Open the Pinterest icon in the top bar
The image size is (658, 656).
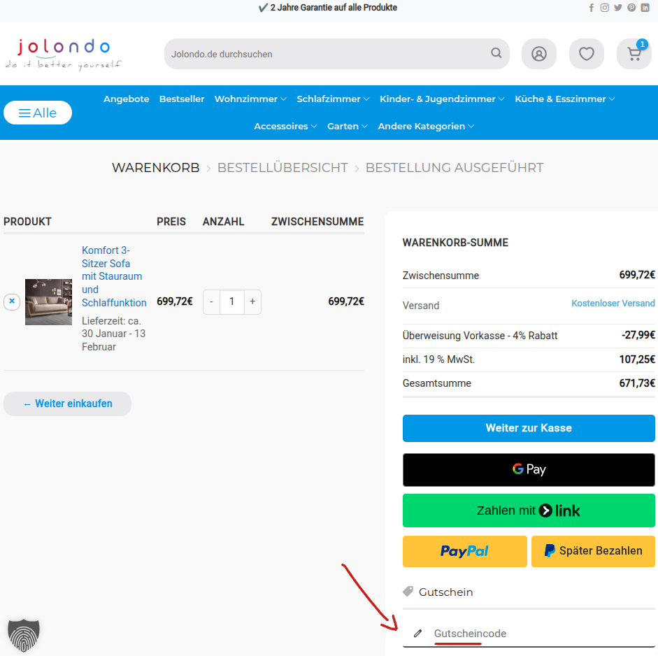click(x=631, y=8)
